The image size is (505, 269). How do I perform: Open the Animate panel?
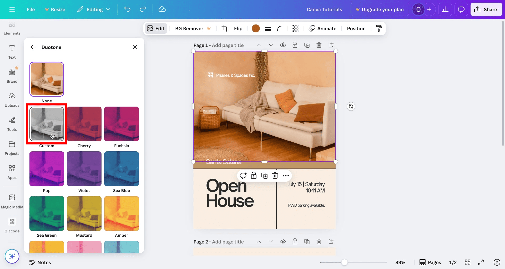pos(323,28)
